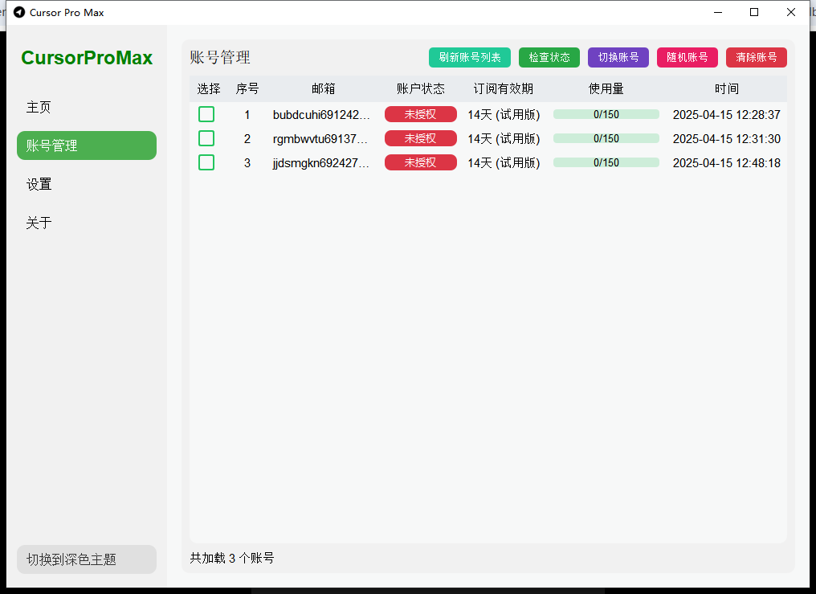Click sequence number 2 cell

point(247,139)
